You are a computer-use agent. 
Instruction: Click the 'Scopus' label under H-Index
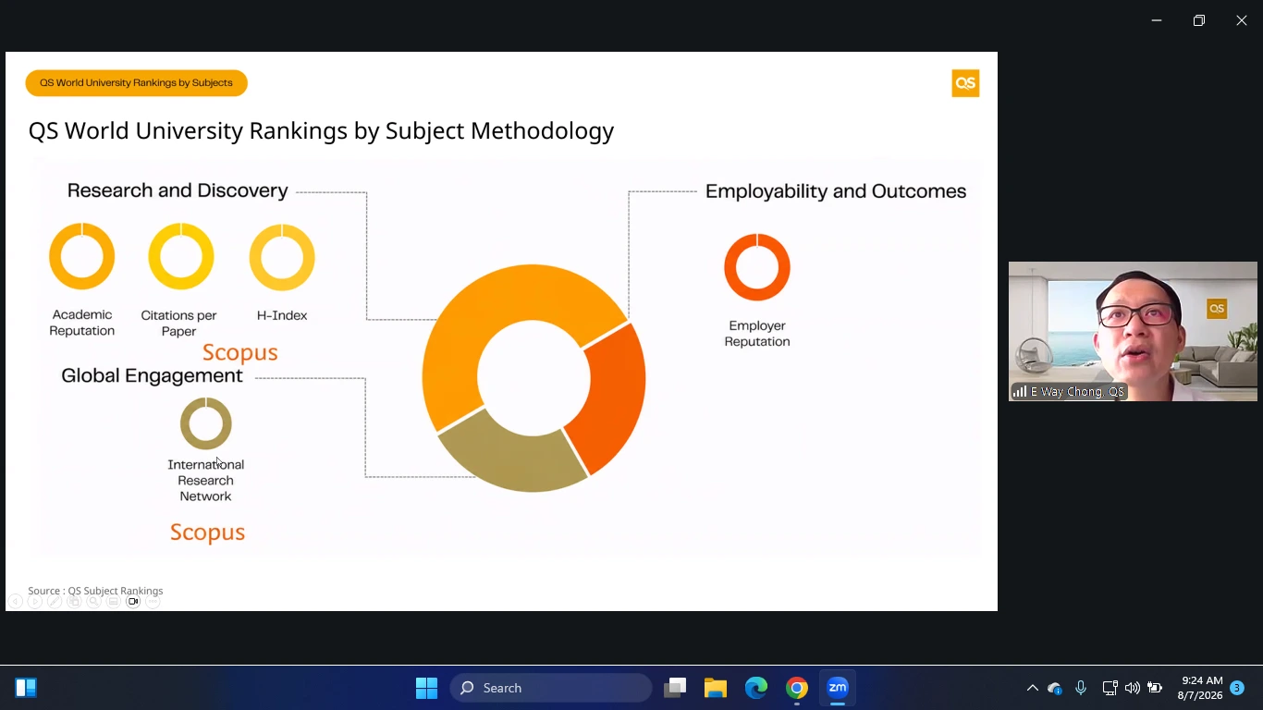pyautogui.click(x=240, y=352)
